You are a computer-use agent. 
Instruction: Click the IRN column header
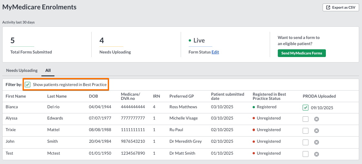(x=156, y=96)
